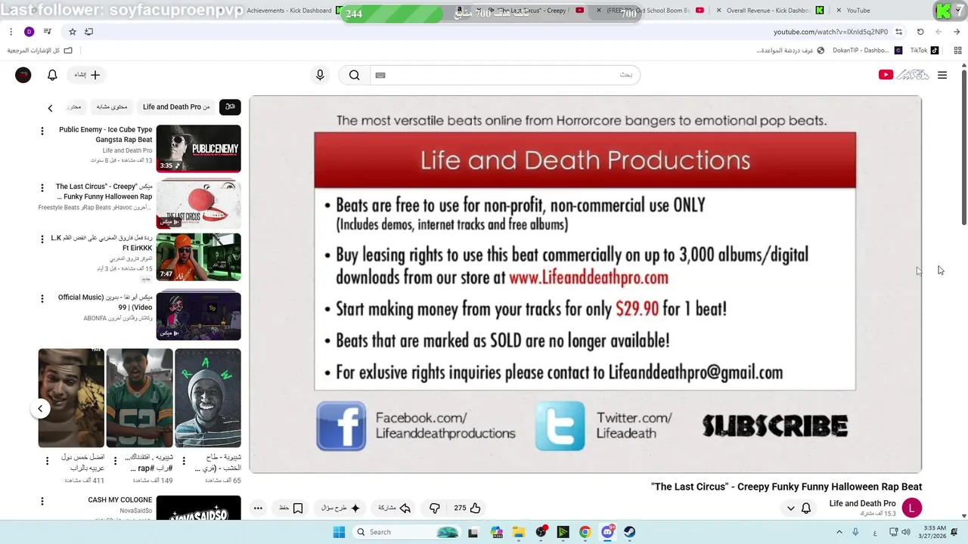Open more actions ellipsis under video
Viewport: 968px width, 544px height.
click(258, 508)
